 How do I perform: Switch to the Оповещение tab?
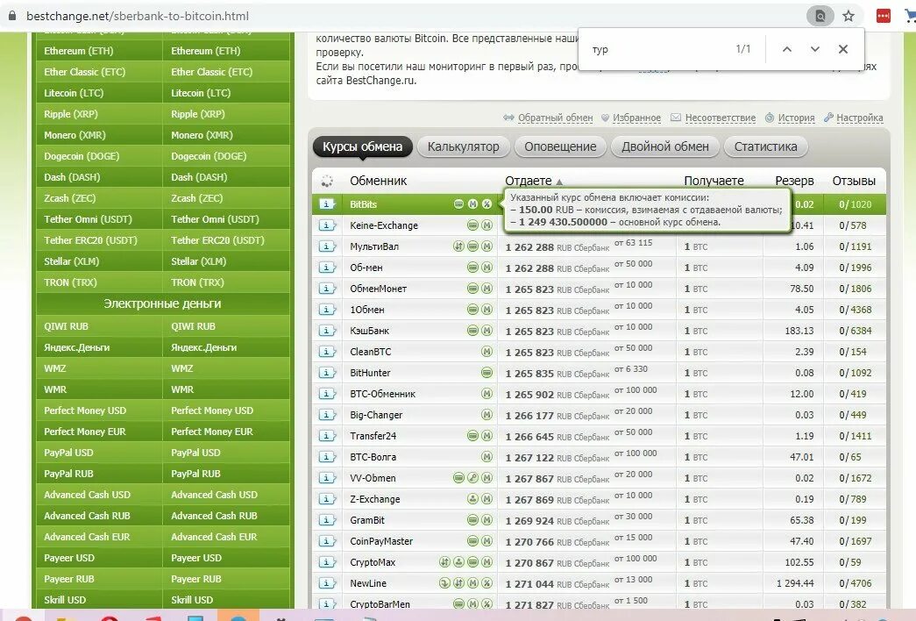(560, 146)
